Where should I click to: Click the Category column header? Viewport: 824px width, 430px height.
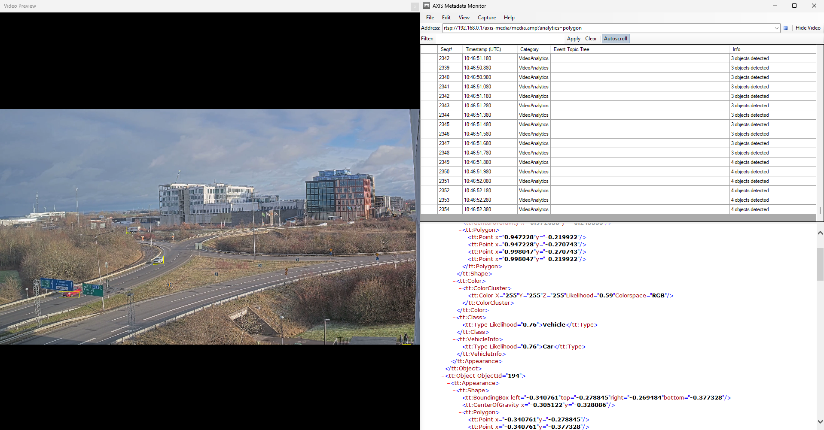(534, 49)
